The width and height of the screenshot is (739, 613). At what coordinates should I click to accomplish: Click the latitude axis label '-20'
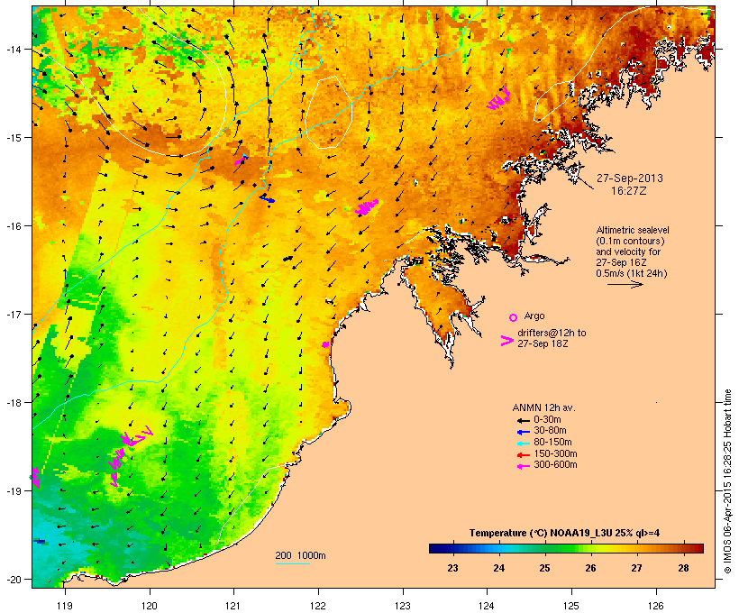[x=13, y=580]
